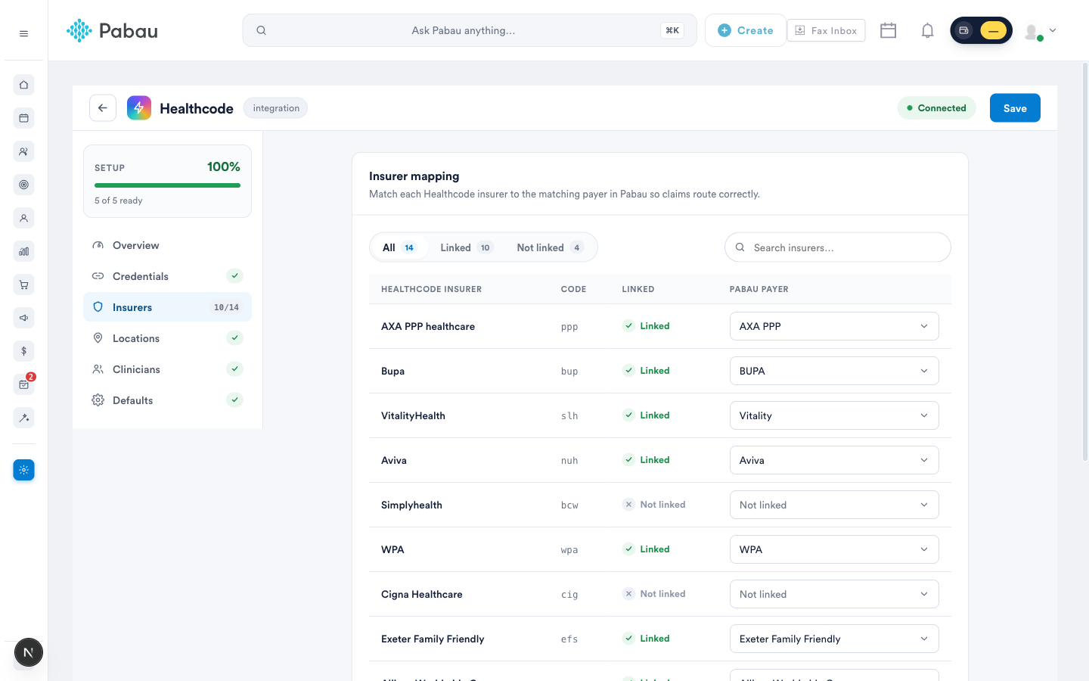
Task: Open Pabau payer dropdown for Exeter Family Friendly
Action: [834, 639]
